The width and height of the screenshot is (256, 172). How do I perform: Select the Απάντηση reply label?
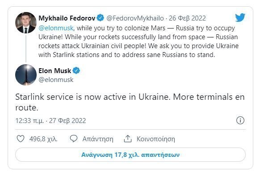[98, 139]
